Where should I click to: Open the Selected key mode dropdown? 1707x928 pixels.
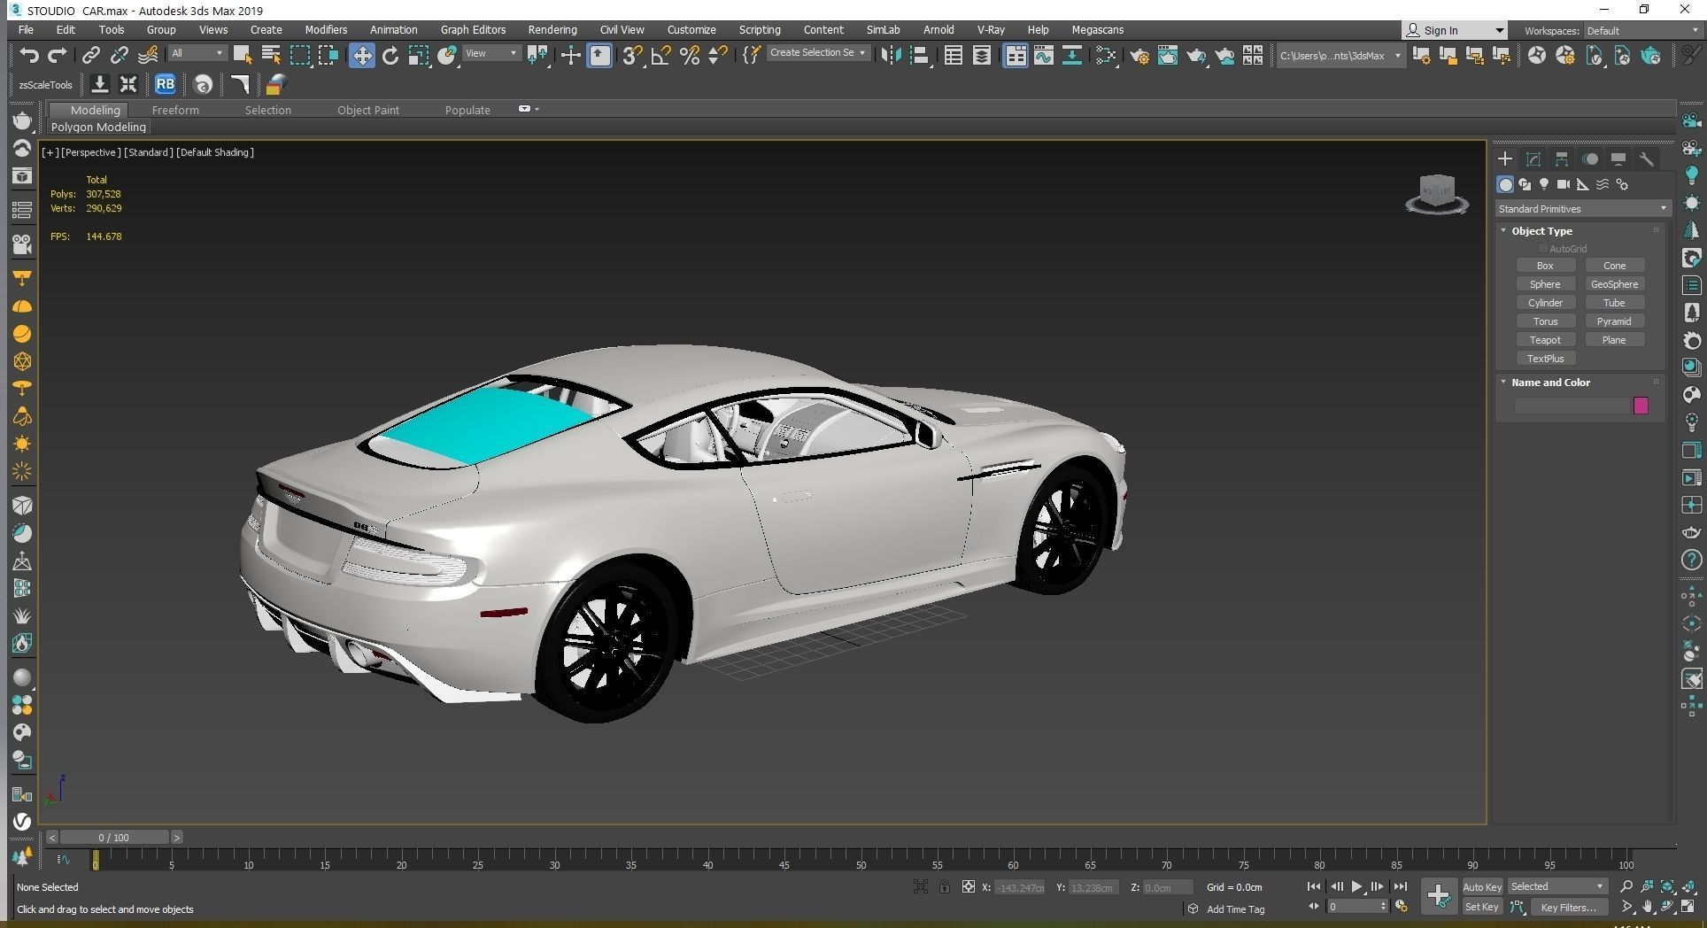click(1556, 886)
